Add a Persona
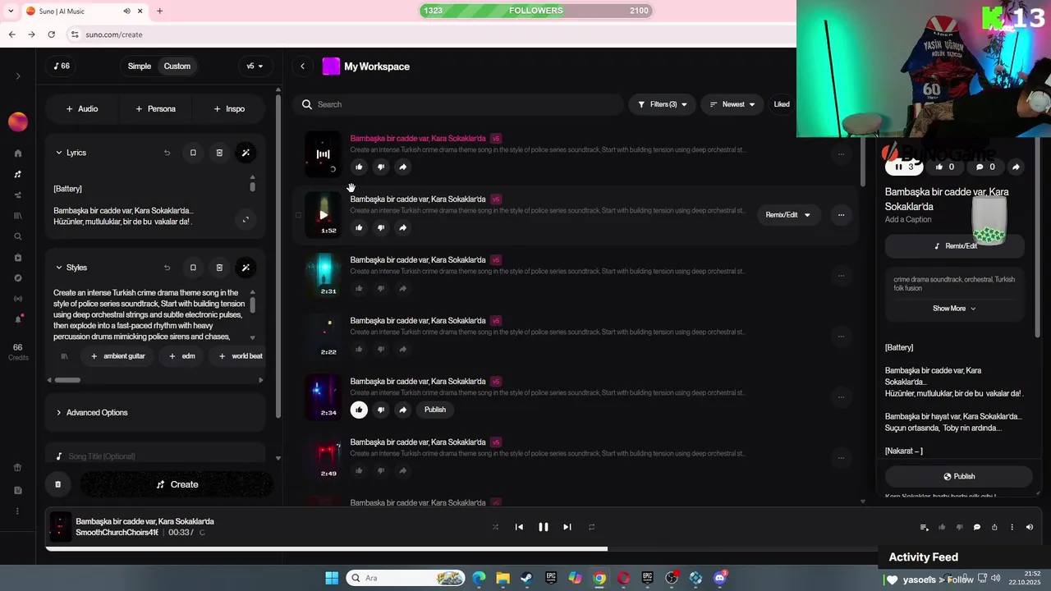Viewport: 1051px width, 591px height. [x=155, y=108]
